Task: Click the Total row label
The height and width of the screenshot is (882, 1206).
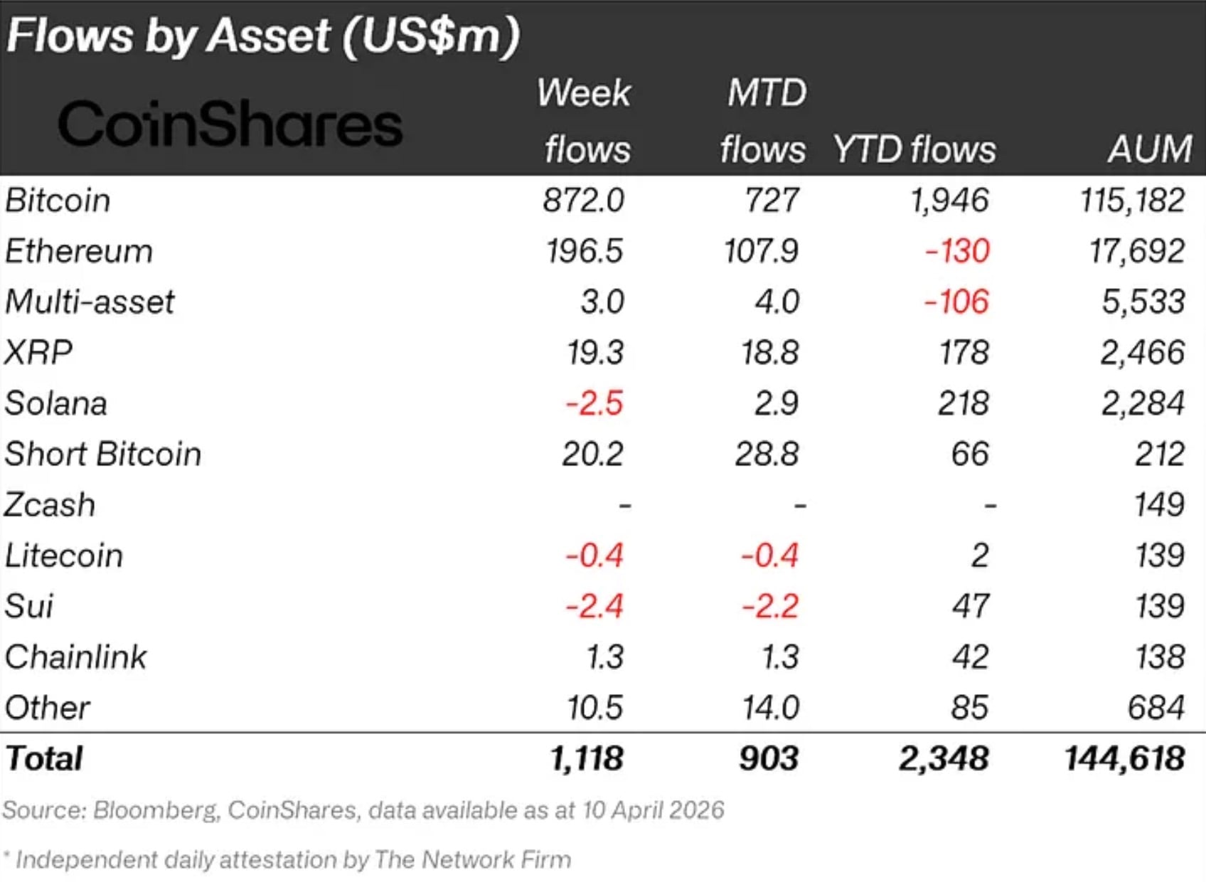Action: 44,758
